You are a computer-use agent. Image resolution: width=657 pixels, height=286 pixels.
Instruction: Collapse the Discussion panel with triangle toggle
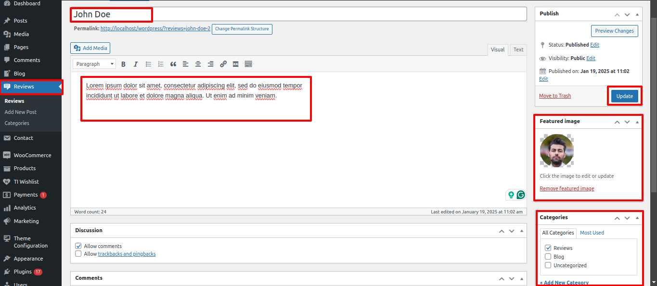[x=522, y=231]
